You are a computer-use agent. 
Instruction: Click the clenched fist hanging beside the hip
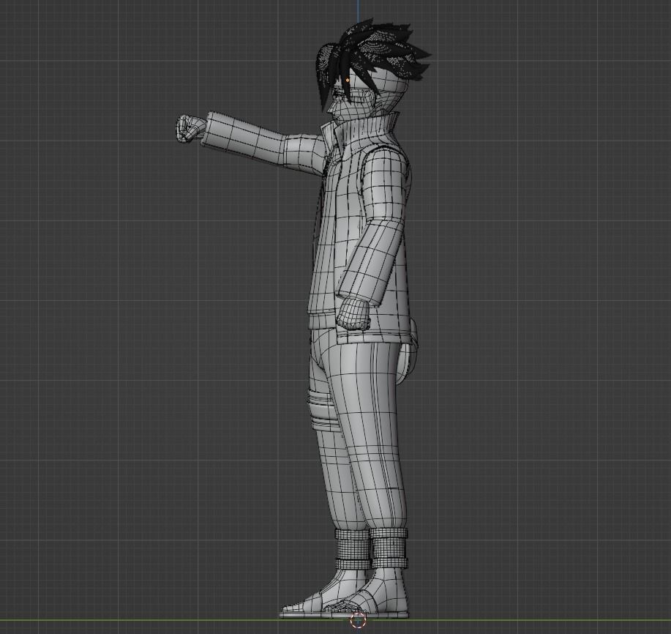point(353,314)
